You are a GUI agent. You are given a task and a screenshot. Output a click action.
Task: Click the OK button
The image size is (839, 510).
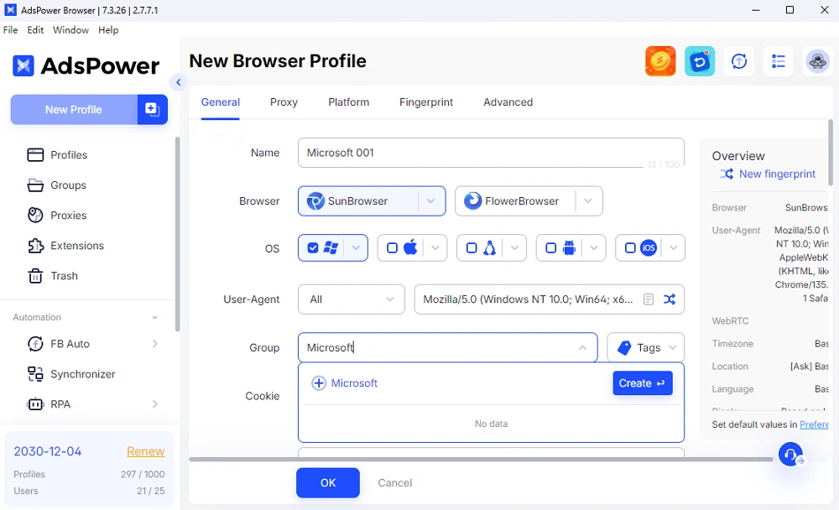click(x=328, y=482)
